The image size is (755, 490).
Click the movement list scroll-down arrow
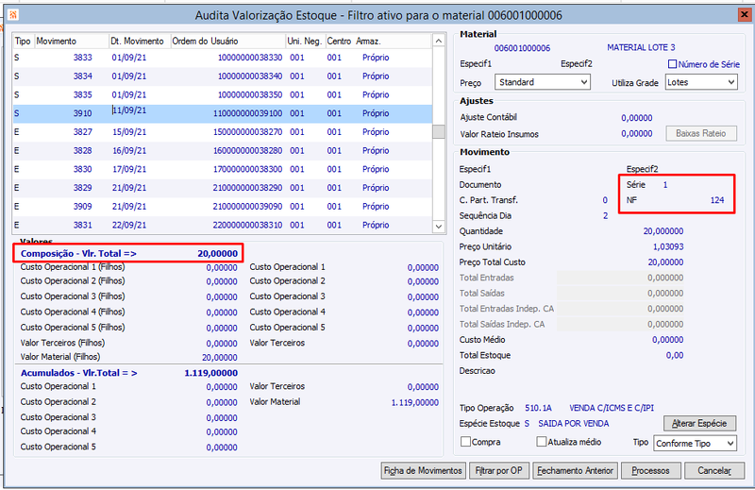tap(438, 226)
